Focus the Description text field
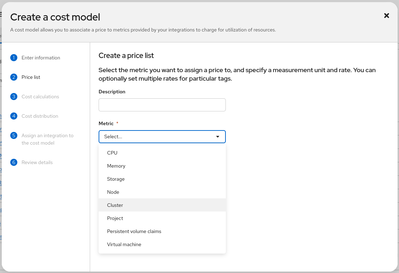Screen dimensions: 399x273 click(x=162, y=105)
